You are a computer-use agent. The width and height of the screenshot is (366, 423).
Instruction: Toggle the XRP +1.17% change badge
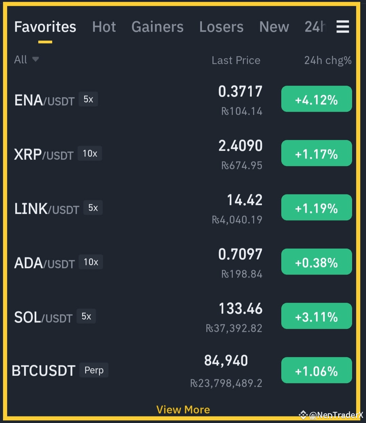point(317,153)
